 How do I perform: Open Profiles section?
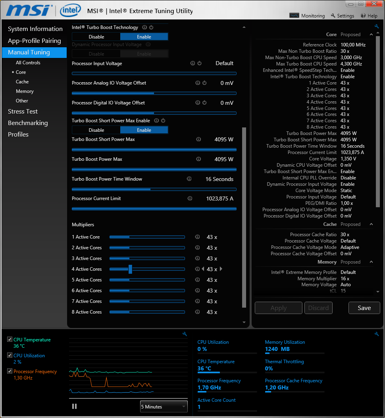18,134
